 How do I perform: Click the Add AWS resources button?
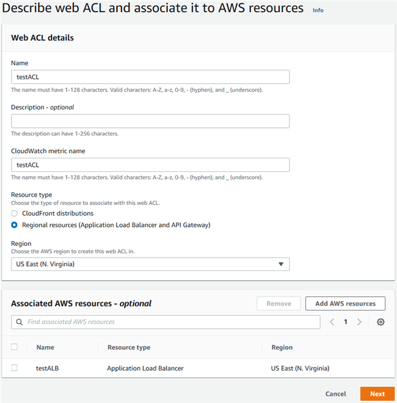pos(345,303)
